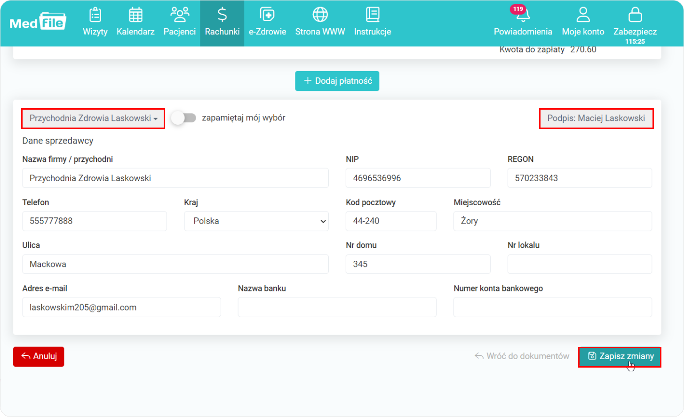Focus the Ulica field

point(175,264)
